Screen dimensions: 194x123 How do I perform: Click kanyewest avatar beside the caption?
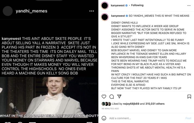pyautogui.click(x=105, y=17)
